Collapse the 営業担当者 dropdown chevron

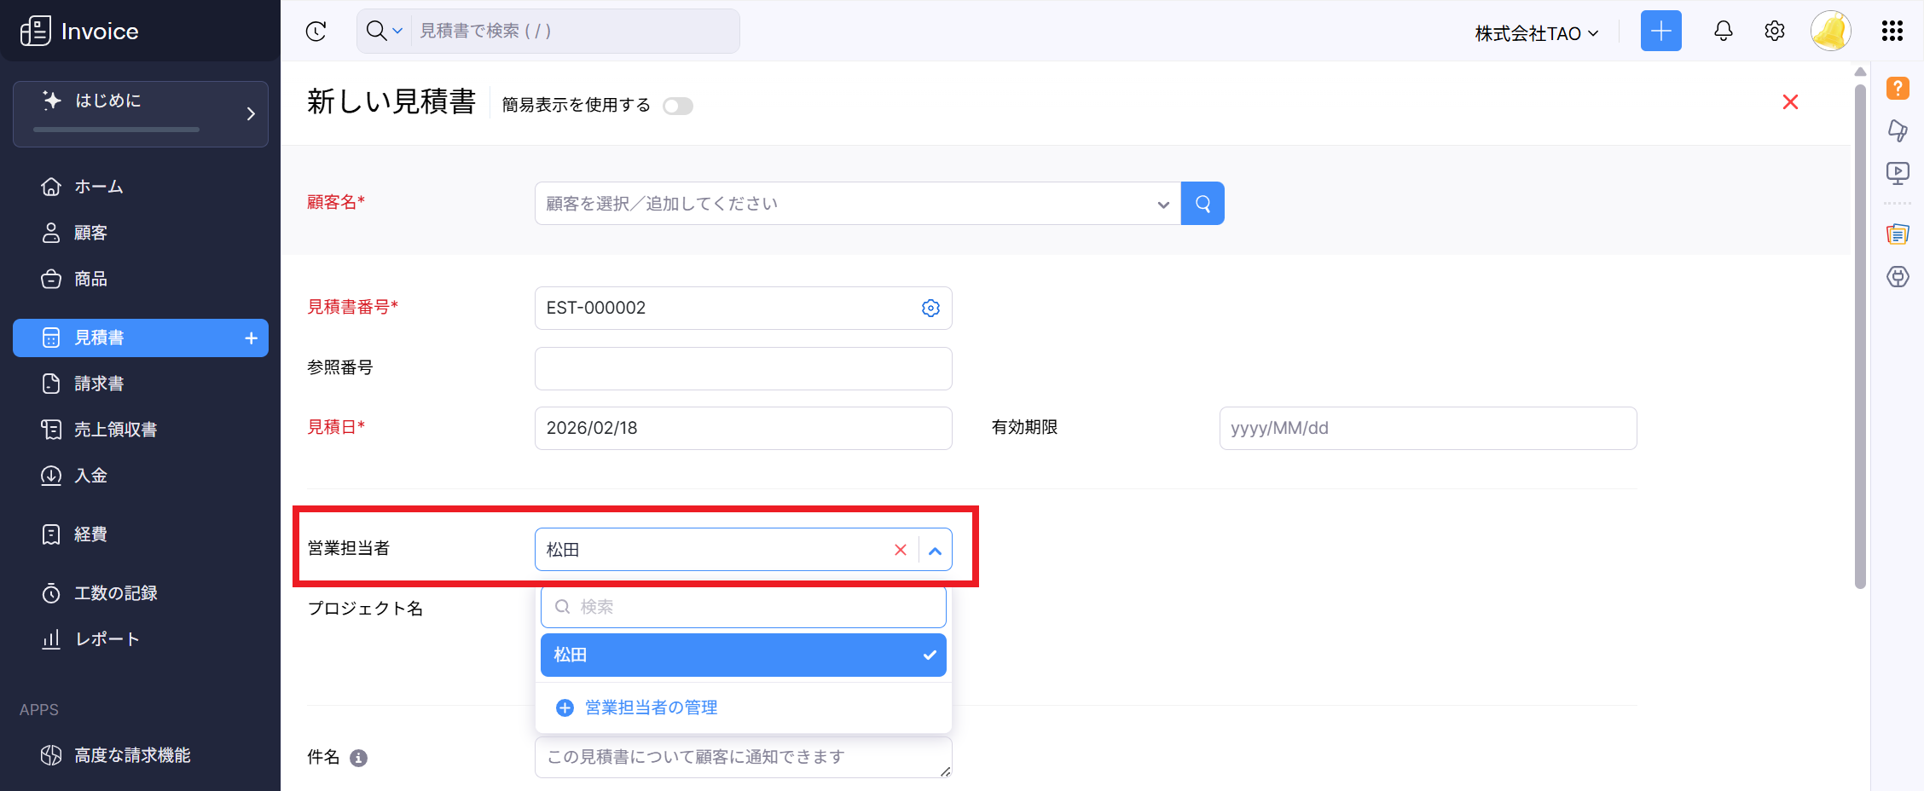point(935,551)
